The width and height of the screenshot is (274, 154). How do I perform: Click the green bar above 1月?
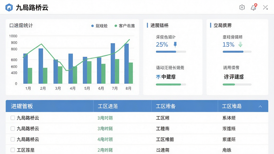click(30, 76)
